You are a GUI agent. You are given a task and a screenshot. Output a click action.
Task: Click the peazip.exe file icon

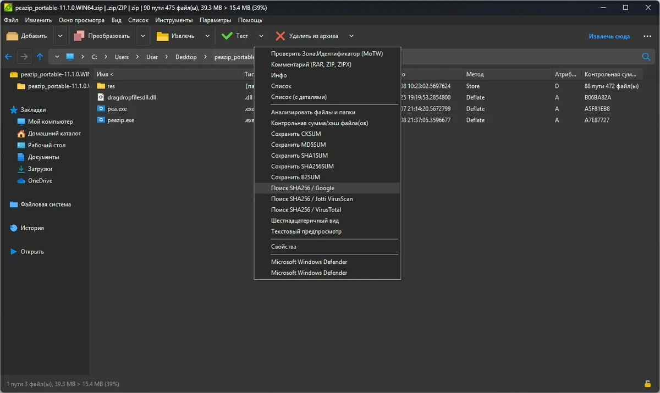pyautogui.click(x=101, y=120)
